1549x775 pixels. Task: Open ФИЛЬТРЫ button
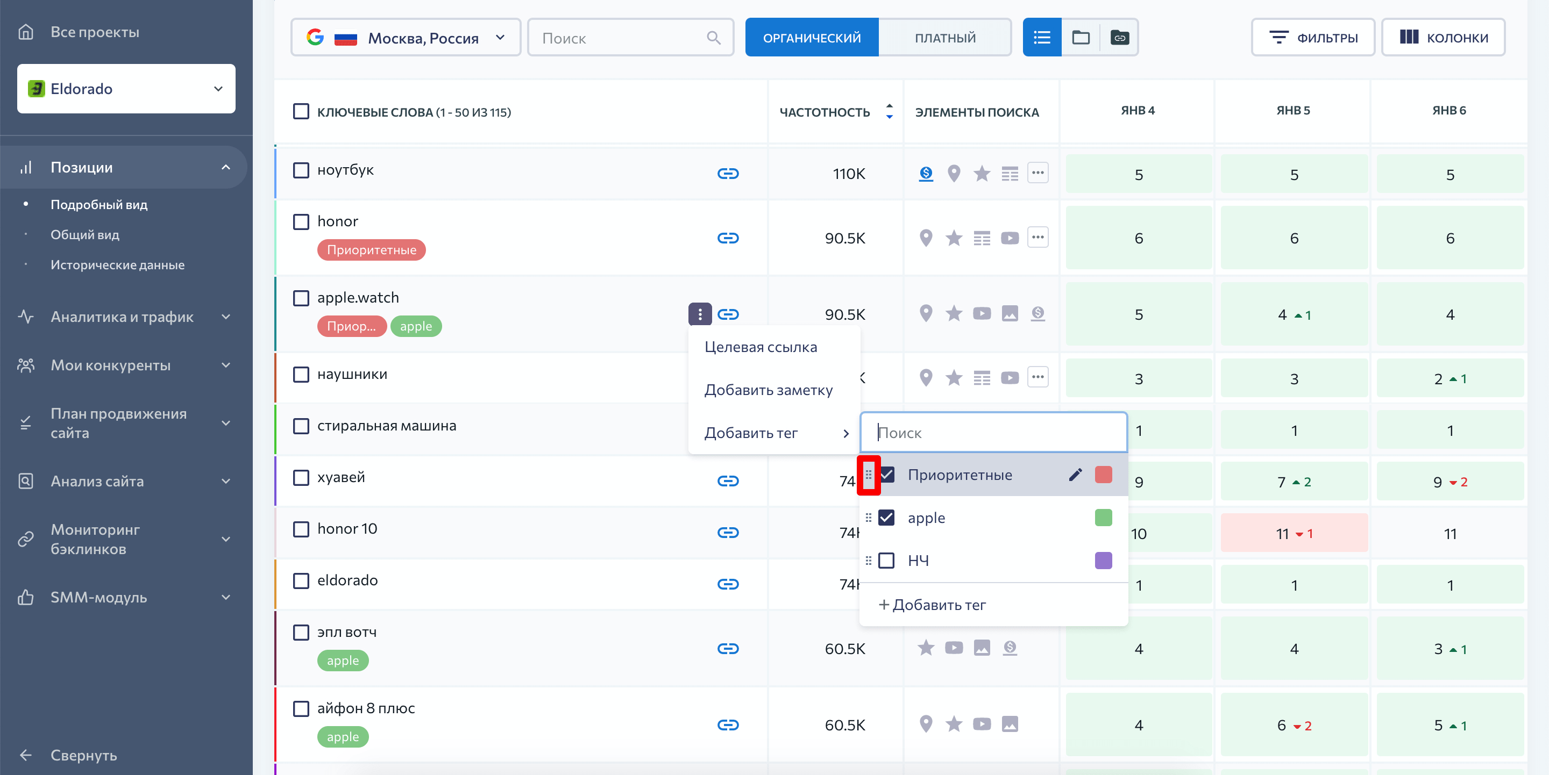click(x=1313, y=38)
